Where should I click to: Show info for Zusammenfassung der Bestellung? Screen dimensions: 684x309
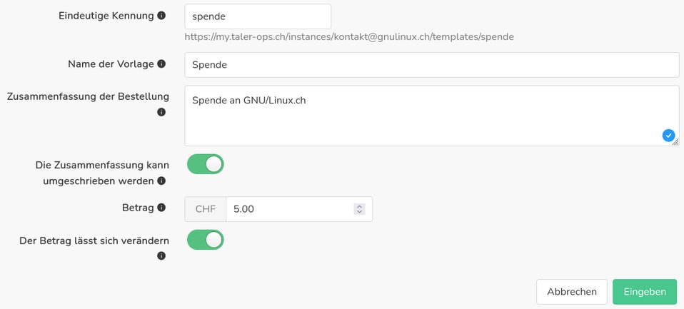point(161,112)
